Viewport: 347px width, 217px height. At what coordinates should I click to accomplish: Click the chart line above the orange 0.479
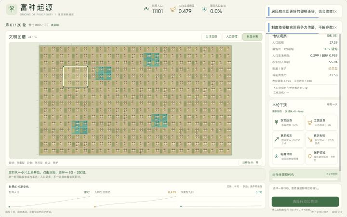point(135,201)
